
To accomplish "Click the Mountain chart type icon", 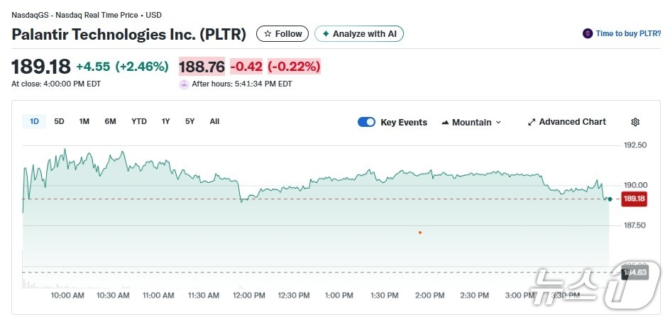I will coord(445,123).
